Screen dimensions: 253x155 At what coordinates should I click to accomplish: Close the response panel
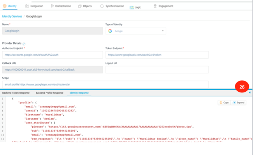[250, 92]
